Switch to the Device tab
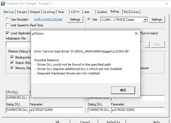The width and height of the screenshot is (171, 123). click(9, 12)
